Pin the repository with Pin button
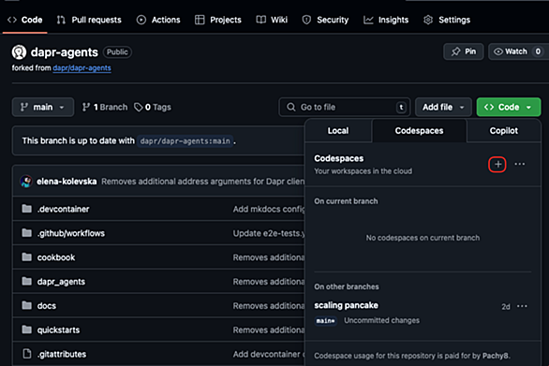The image size is (549, 366). [464, 51]
